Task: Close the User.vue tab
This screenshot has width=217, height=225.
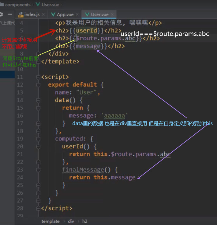Action: point(112,14)
